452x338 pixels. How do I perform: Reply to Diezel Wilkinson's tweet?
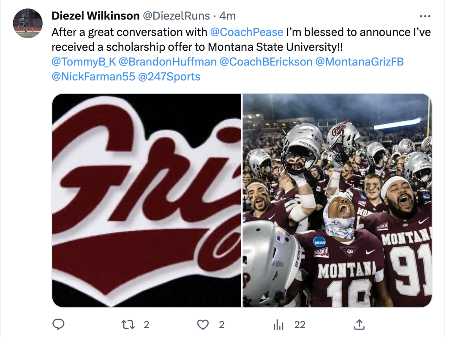[x=58, y=324]
